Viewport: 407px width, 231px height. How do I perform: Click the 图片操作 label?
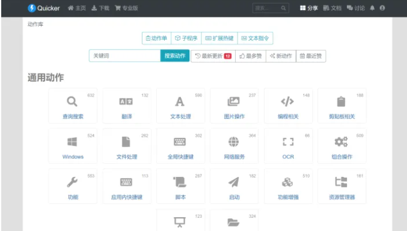[234, 116]
